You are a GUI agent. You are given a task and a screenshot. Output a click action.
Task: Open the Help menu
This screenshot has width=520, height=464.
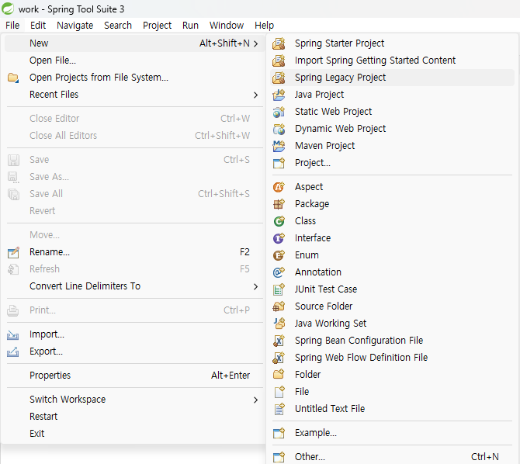265,26
